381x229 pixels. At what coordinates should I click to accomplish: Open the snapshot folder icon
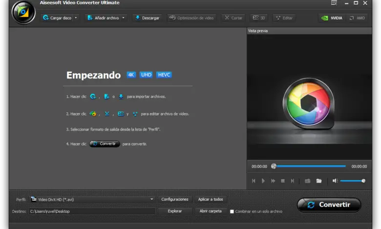(x=319, y=181)
